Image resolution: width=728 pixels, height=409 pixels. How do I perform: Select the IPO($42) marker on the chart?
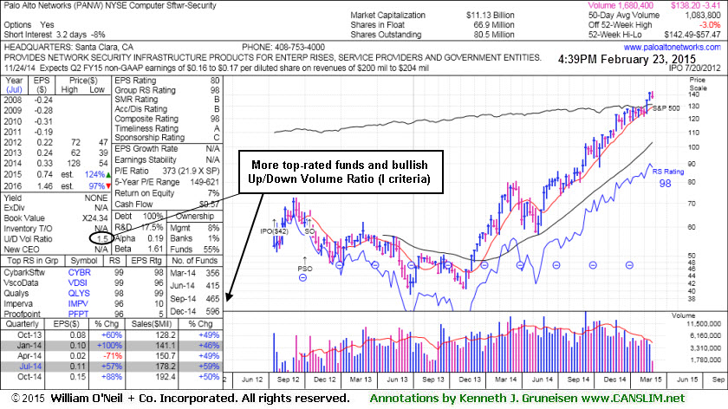274,231
